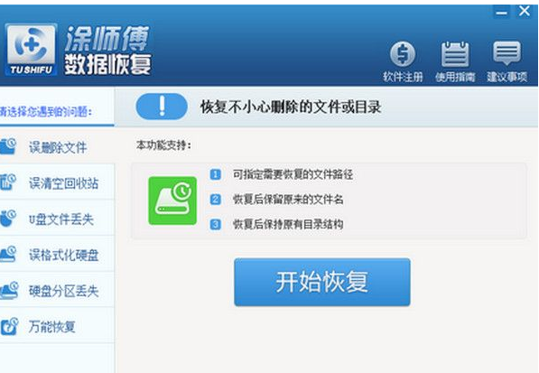Click heading 恢复不小心删除的文件或目录
Image resolution: width=539 pixels, height=373 pixels.
[291, 107]
